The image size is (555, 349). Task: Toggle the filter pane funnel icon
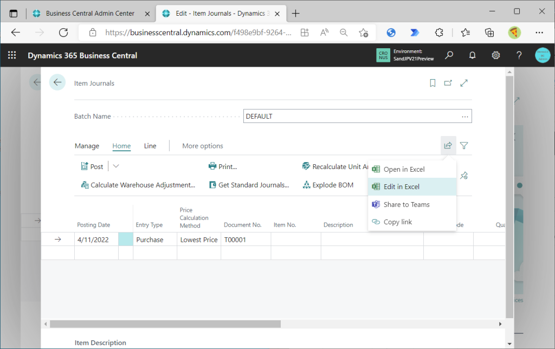coord(464,145)
